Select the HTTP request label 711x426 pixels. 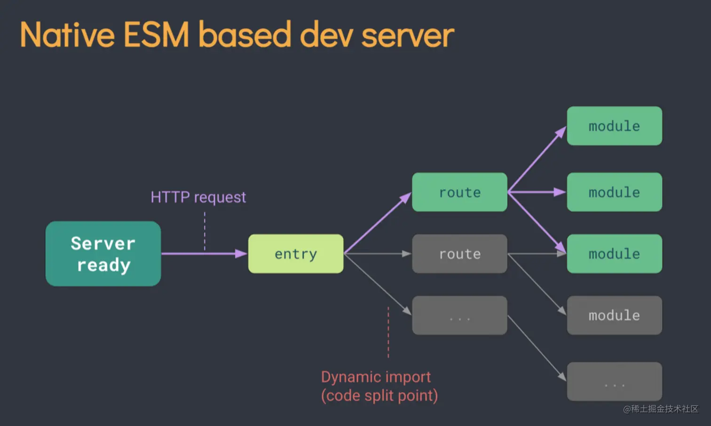[x=198, y=197]
